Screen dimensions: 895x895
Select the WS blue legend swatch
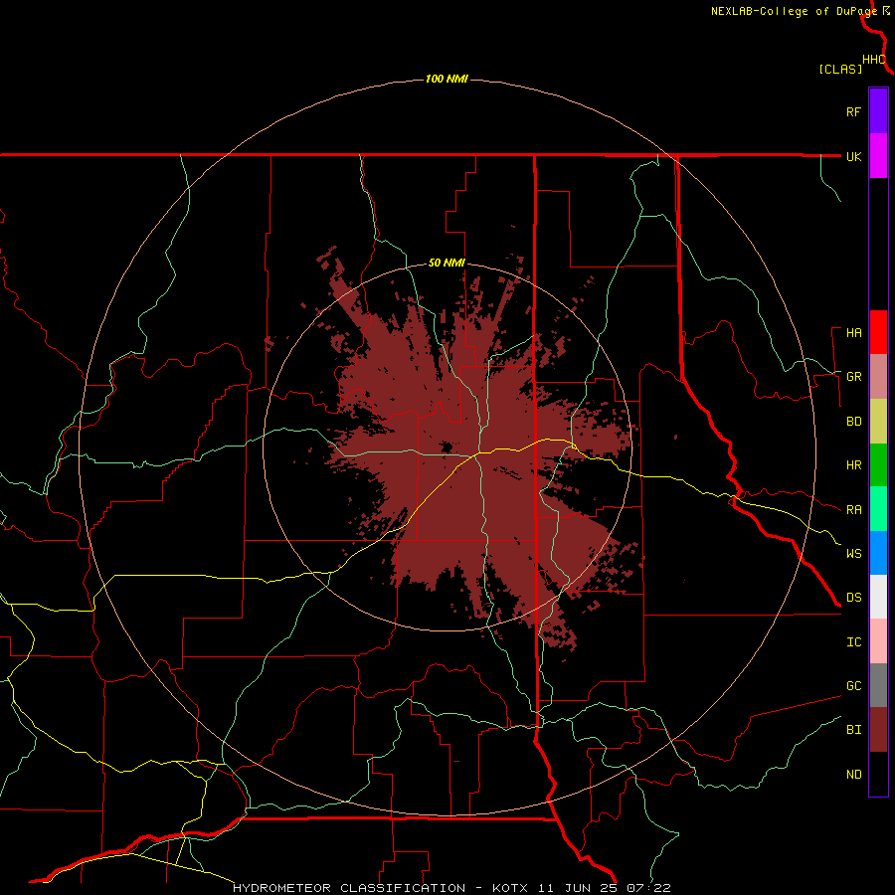878,553
